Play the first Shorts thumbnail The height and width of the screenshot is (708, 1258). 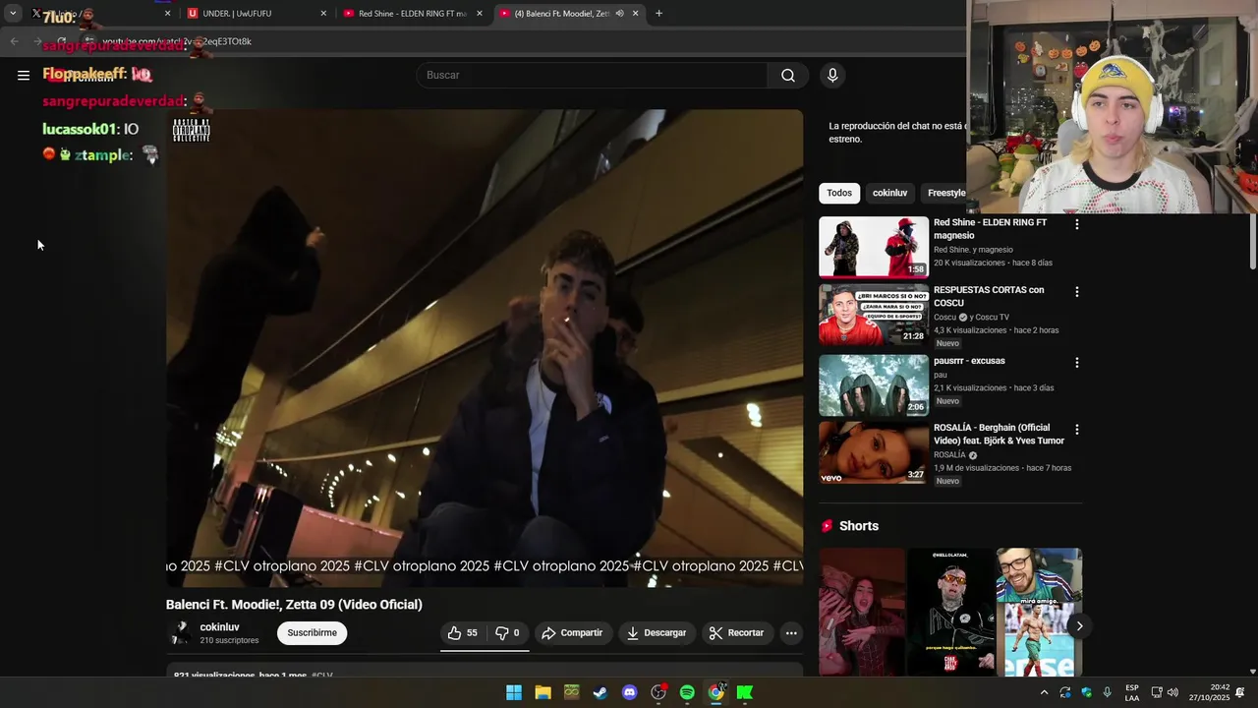coord(862,612)
